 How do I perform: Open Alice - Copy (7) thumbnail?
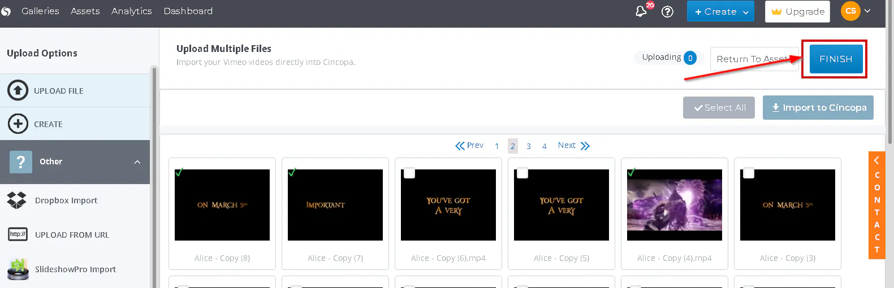(335, 205)
